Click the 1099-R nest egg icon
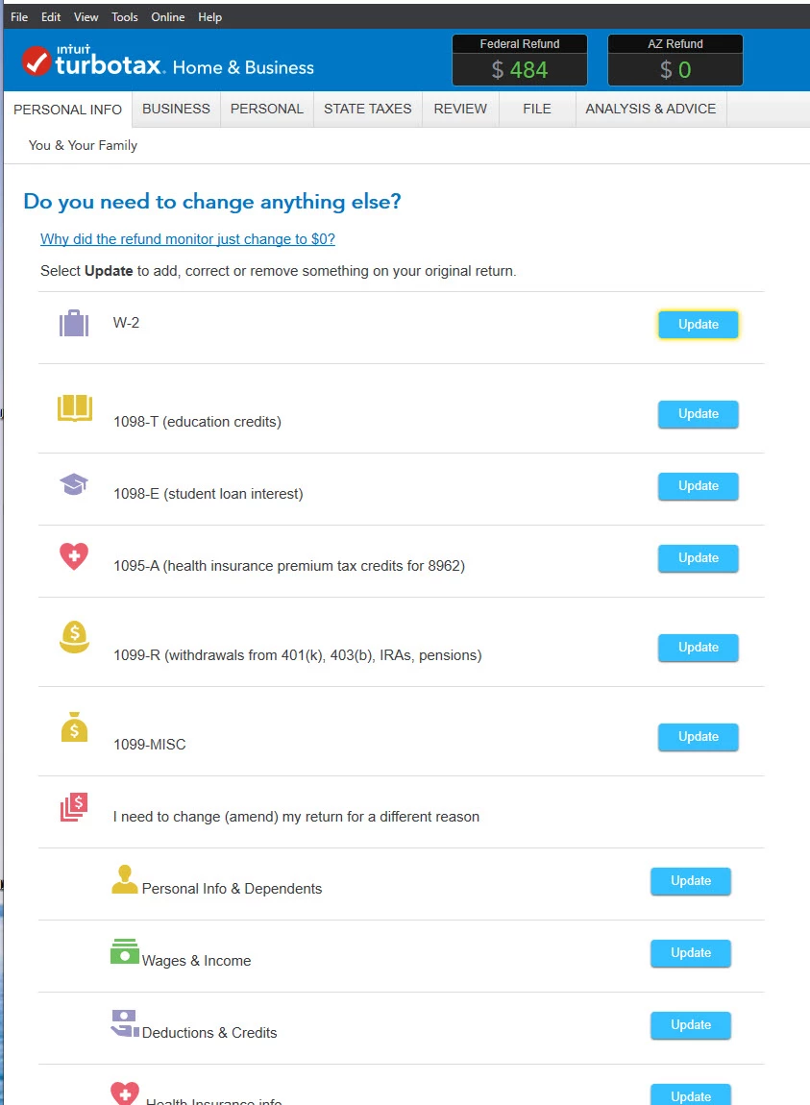Viewport: 810px width, 1105px height. 74,637
